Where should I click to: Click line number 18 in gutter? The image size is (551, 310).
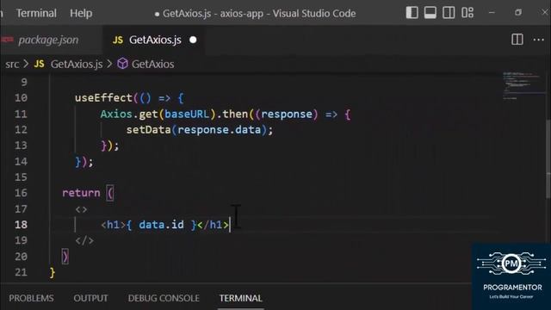[x=21, y=225]
